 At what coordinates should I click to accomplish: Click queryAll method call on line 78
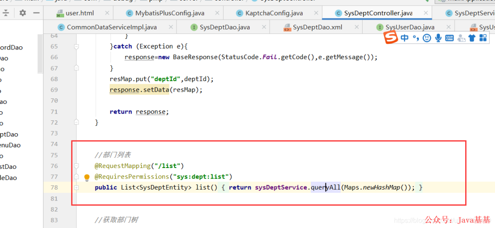[x=326, y=188]
